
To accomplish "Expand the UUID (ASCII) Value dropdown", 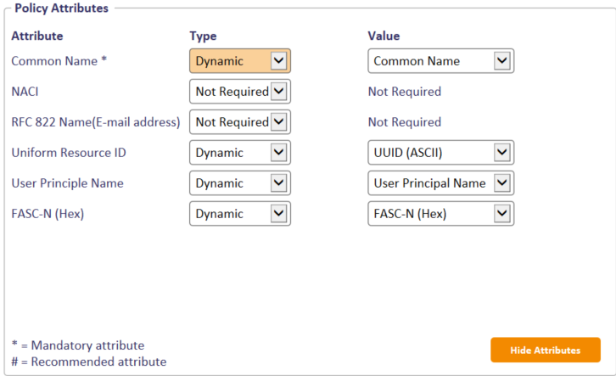I will pos(440,153).
